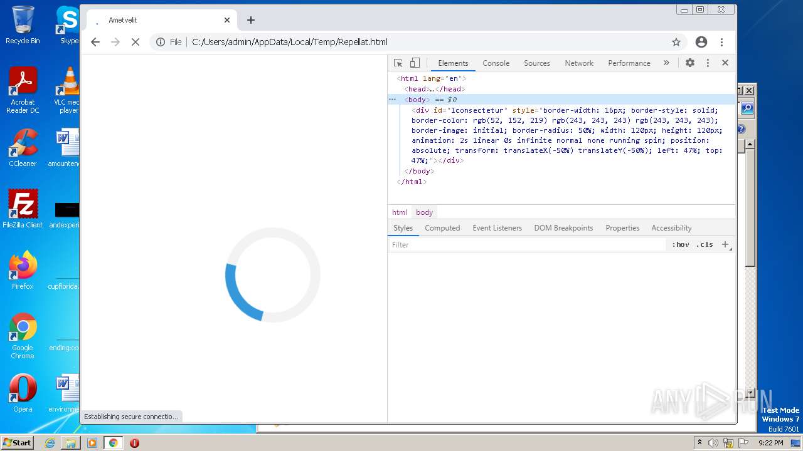Toggle the :hov element state button
The image size is (803, 451).
coord(681,245)
